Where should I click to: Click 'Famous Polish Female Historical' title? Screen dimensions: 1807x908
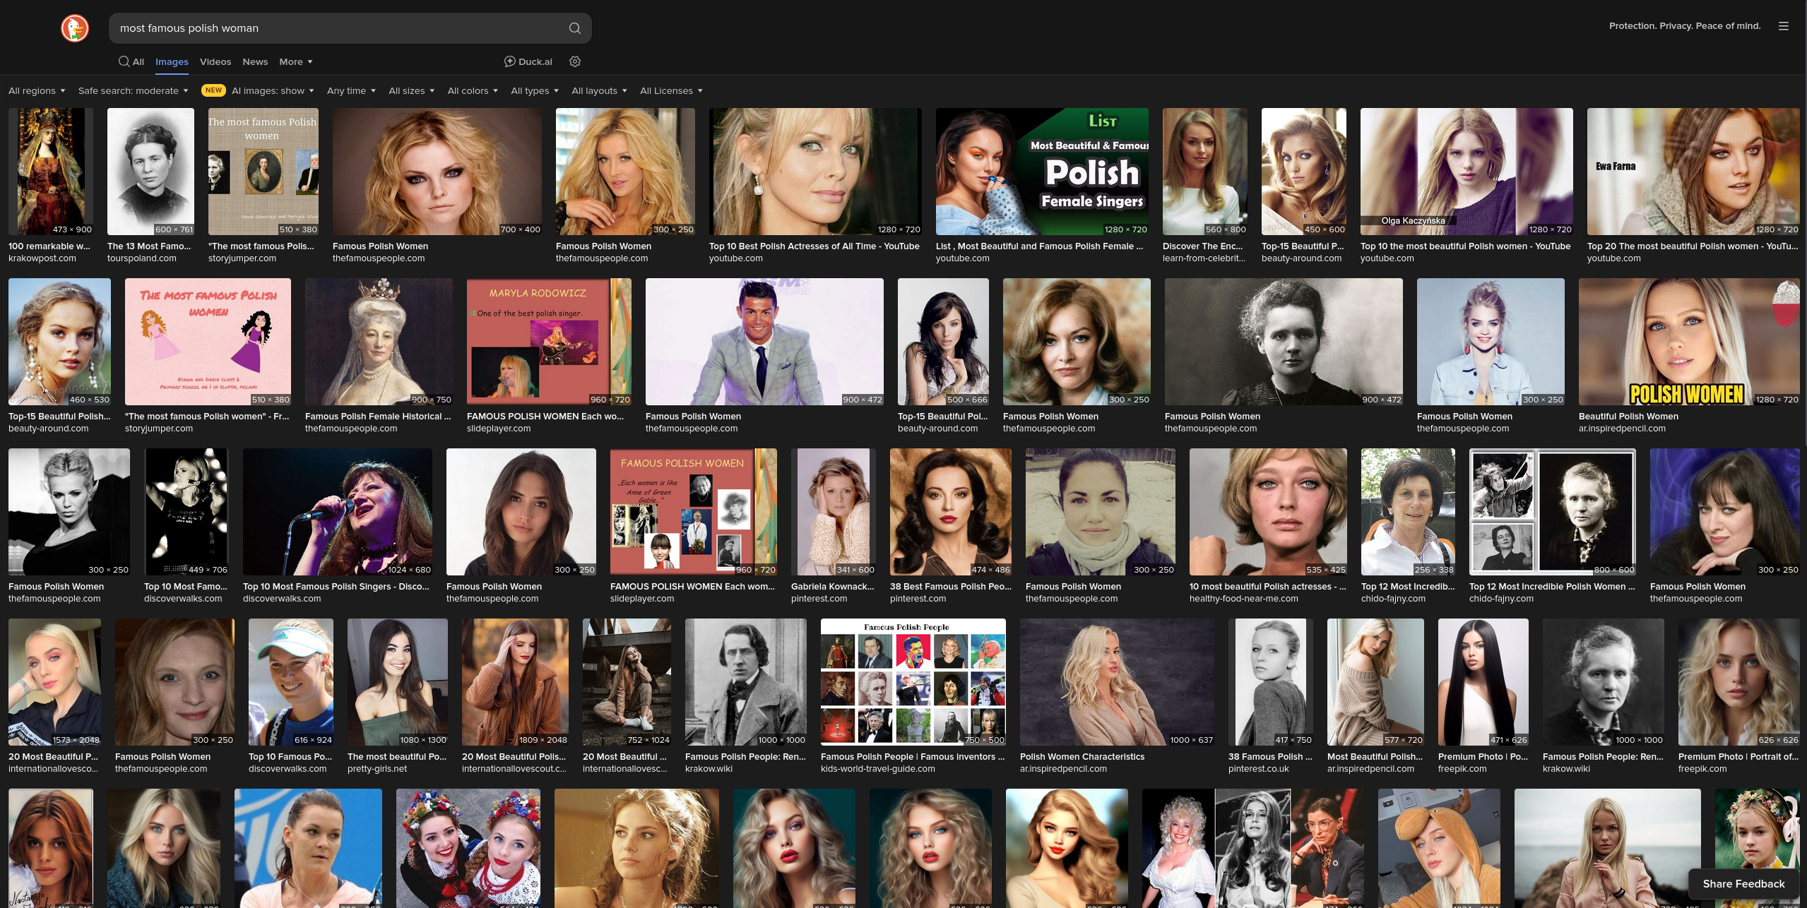[378, 417]
